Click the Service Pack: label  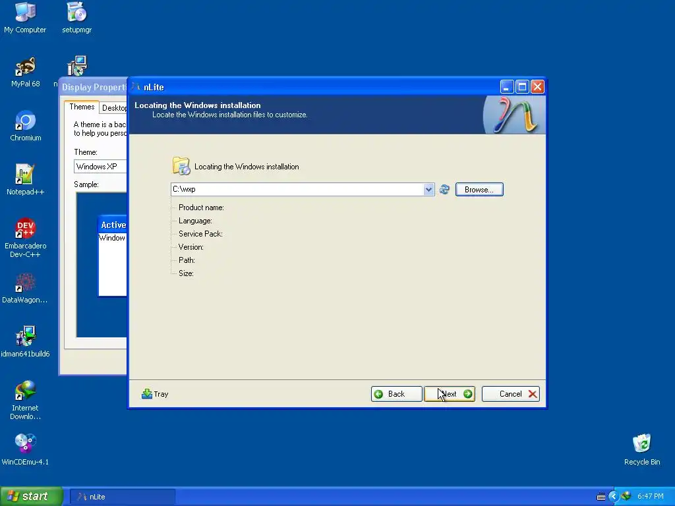pos(200,234)
